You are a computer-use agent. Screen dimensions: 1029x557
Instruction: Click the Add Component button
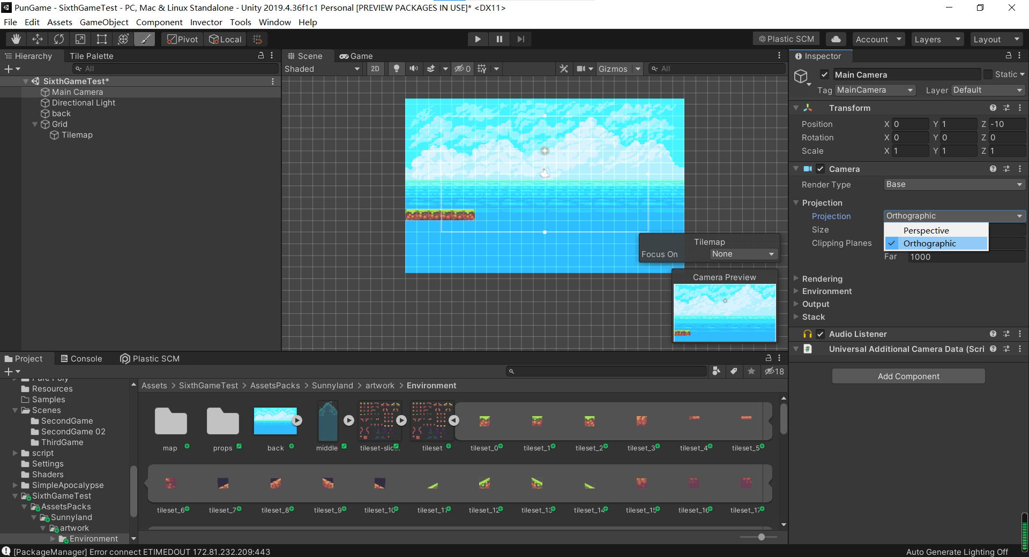coord(908,376)
